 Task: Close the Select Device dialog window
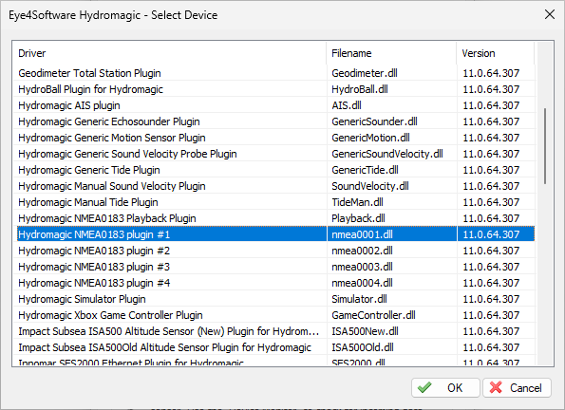click(550, 15)
